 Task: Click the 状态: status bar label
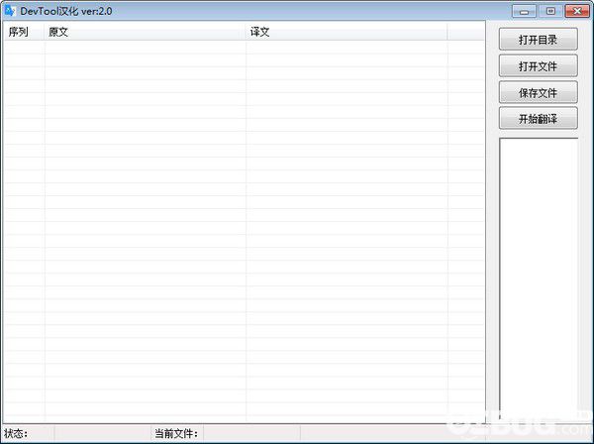pos(16,433)
